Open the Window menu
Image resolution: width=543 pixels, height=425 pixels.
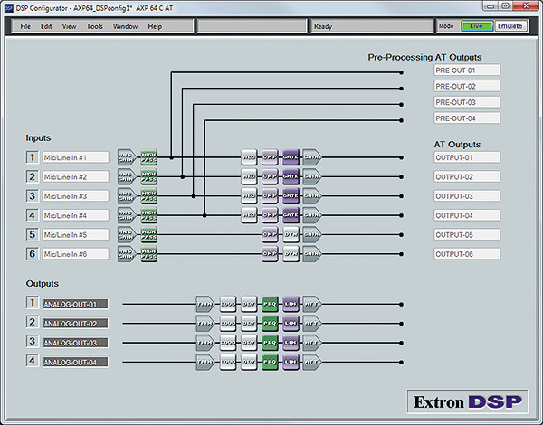pos(125,26)
